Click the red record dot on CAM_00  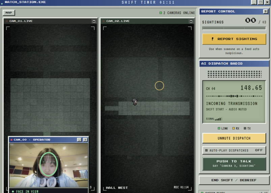tap(11, 140)
